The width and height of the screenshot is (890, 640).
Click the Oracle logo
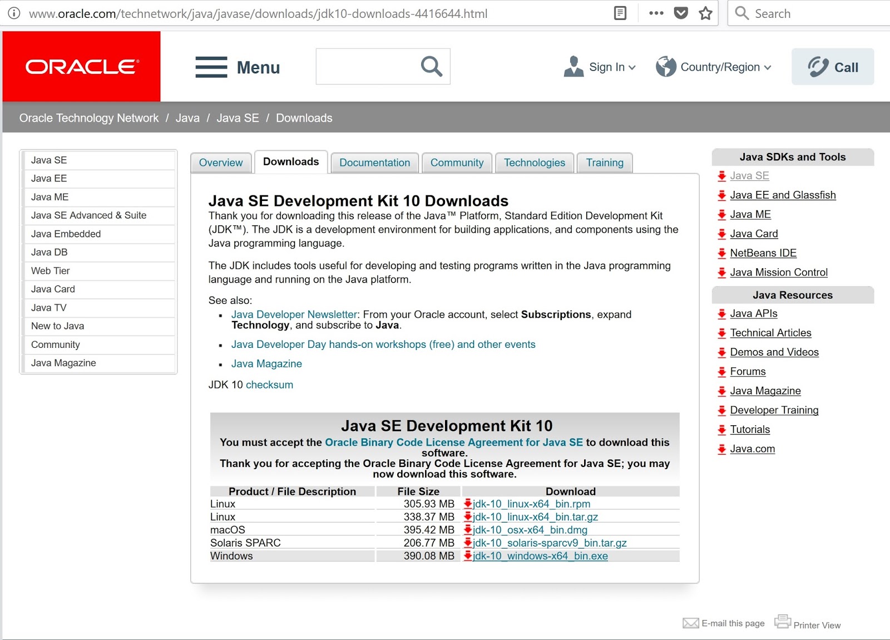click(x=82, y=67)
